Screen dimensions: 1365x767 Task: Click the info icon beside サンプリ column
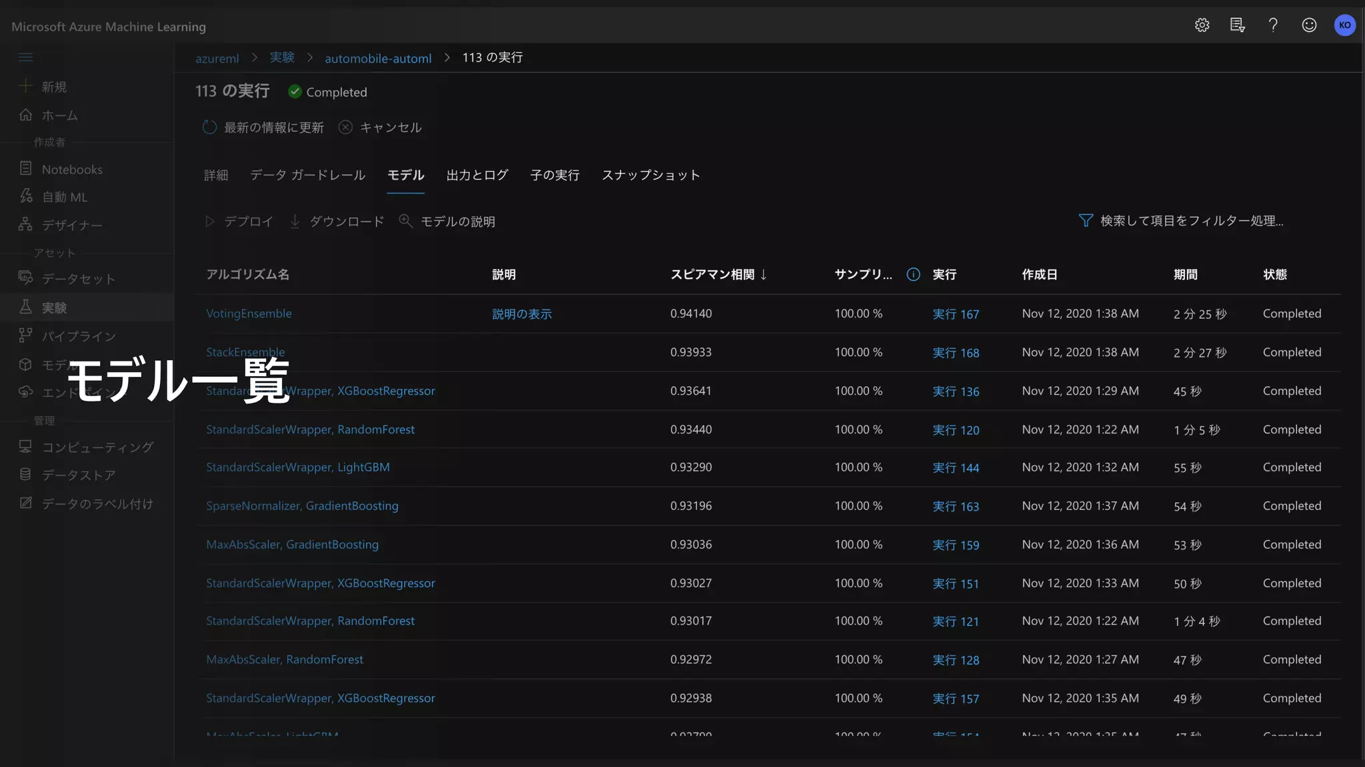(x=913, y=274)
